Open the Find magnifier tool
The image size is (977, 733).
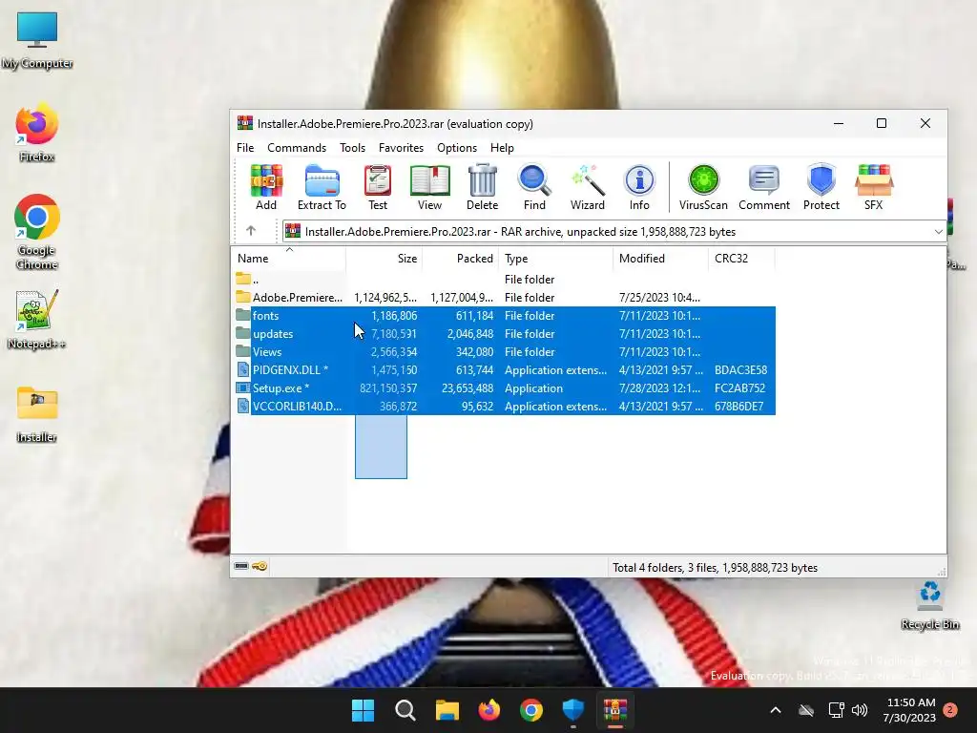534,187
